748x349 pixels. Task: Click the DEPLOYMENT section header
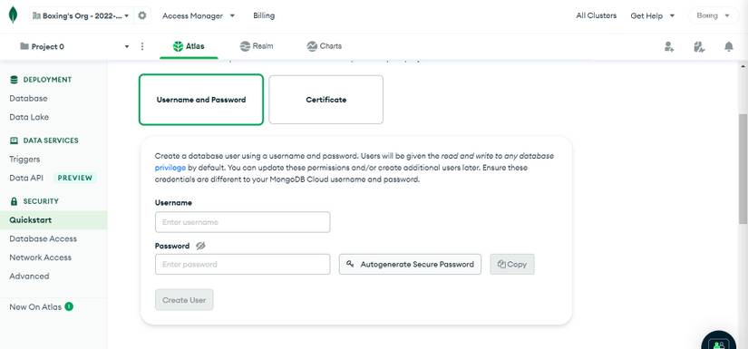click(47, 80)
